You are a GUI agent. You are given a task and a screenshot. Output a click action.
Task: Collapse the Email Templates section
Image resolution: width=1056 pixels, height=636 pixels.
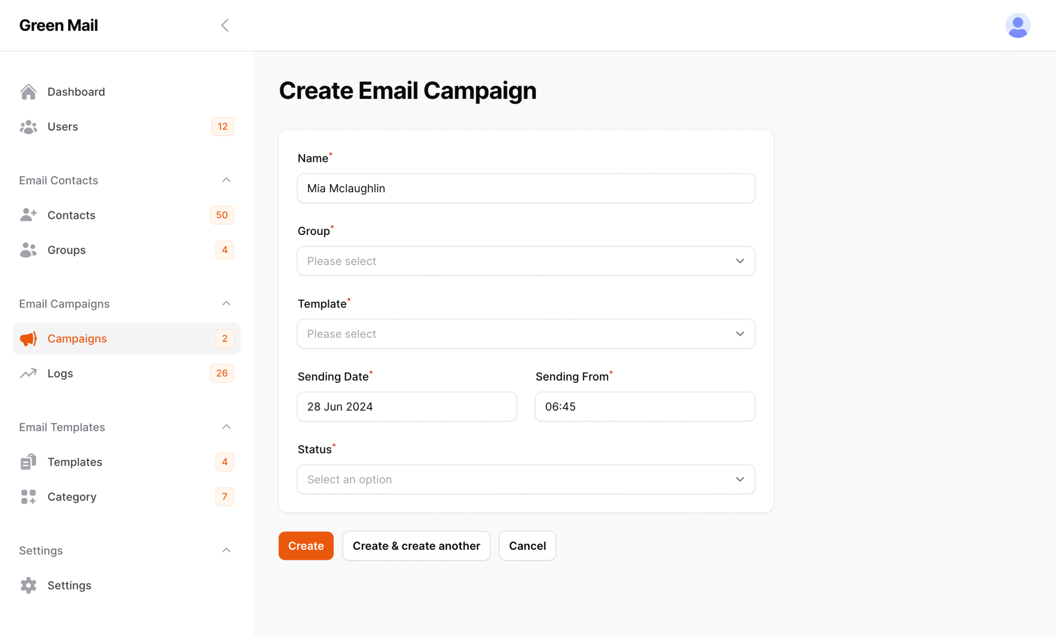(x=226, y=427)
